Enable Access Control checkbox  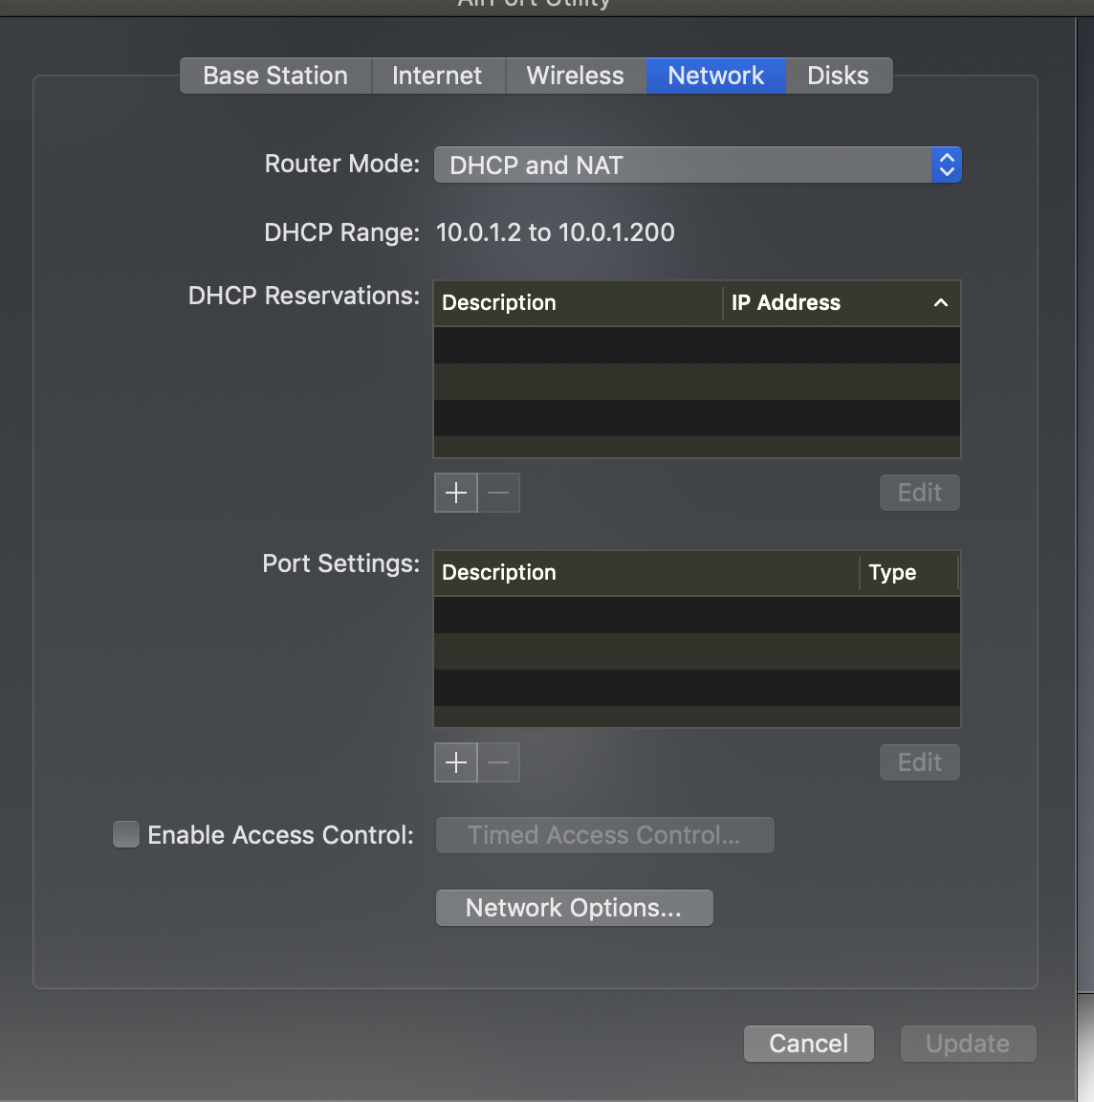pyautogui.click(x=126, y=835)
